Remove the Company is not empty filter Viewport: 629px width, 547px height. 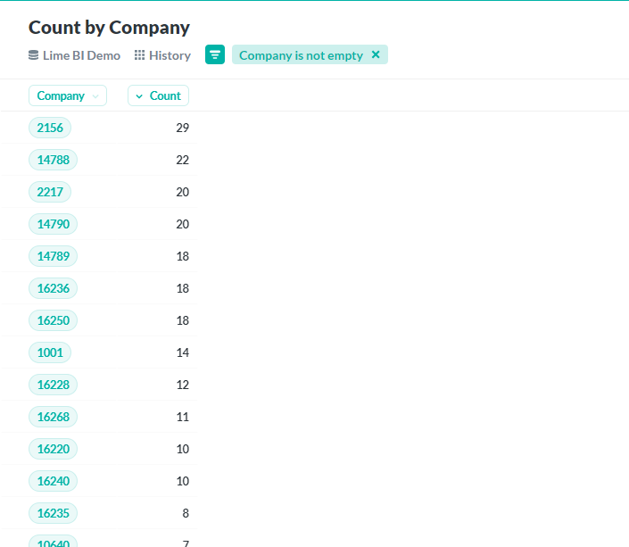point(376,54)
